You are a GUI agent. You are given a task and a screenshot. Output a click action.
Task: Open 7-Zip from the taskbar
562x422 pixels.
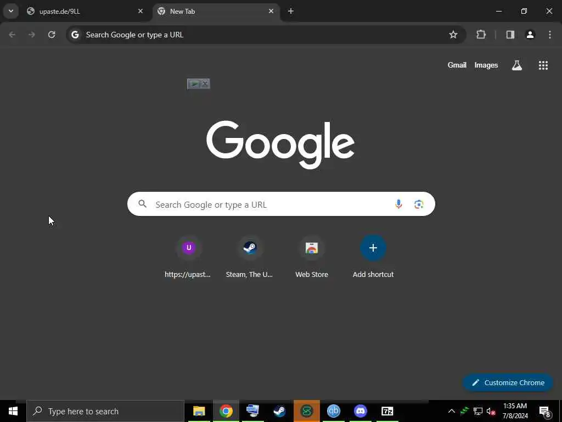tap(387, 411)
